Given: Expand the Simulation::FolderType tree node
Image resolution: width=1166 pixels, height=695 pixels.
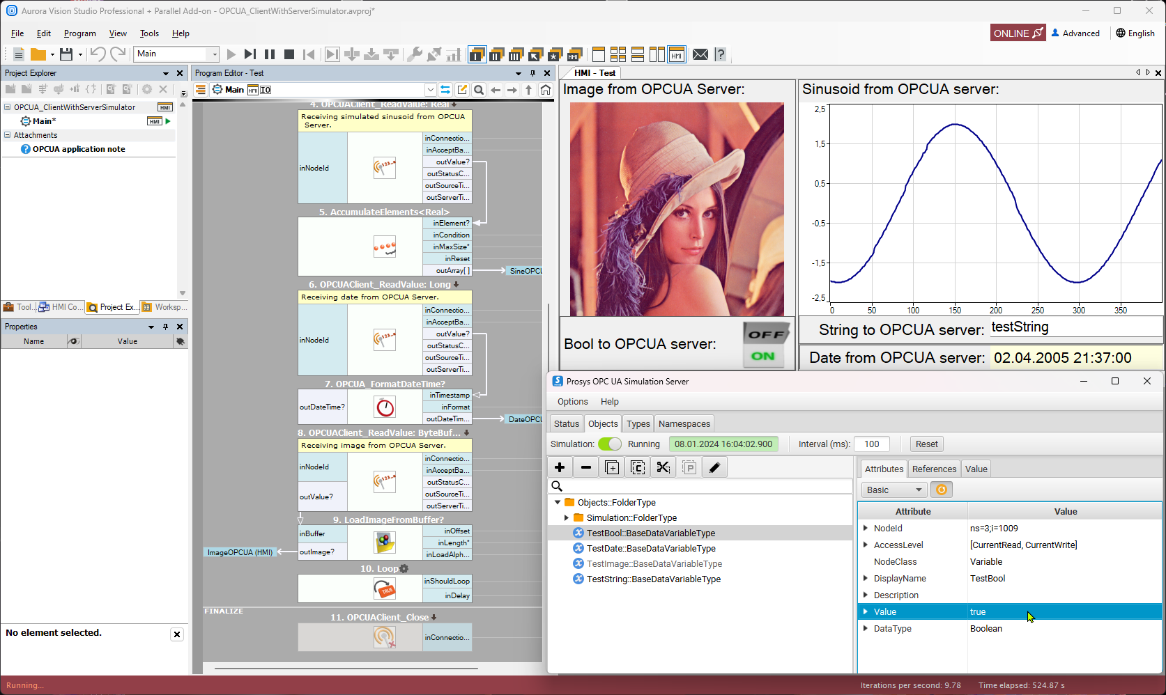Looking at the screenshot, I should click(x=567, y=518).
